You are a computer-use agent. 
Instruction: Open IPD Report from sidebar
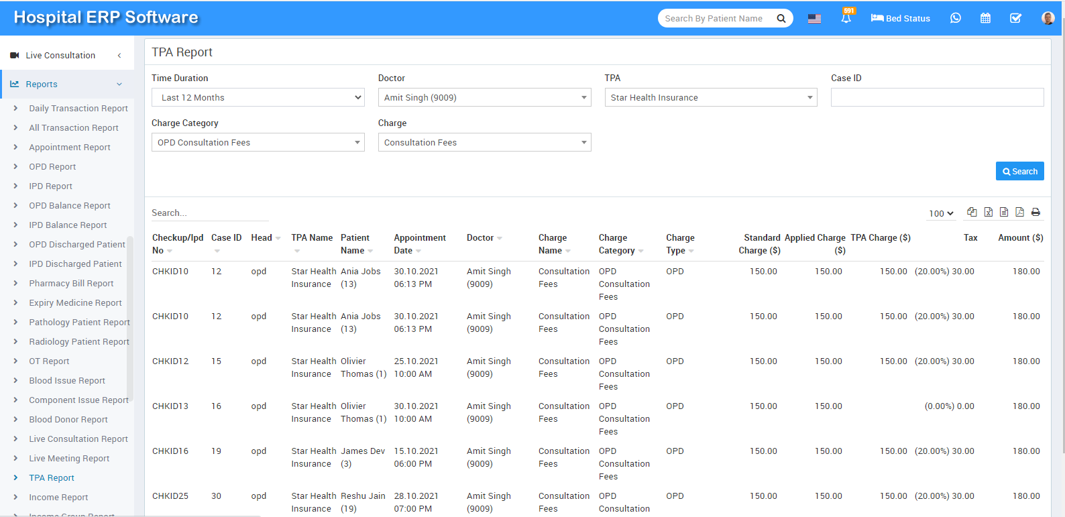point(50,186)
